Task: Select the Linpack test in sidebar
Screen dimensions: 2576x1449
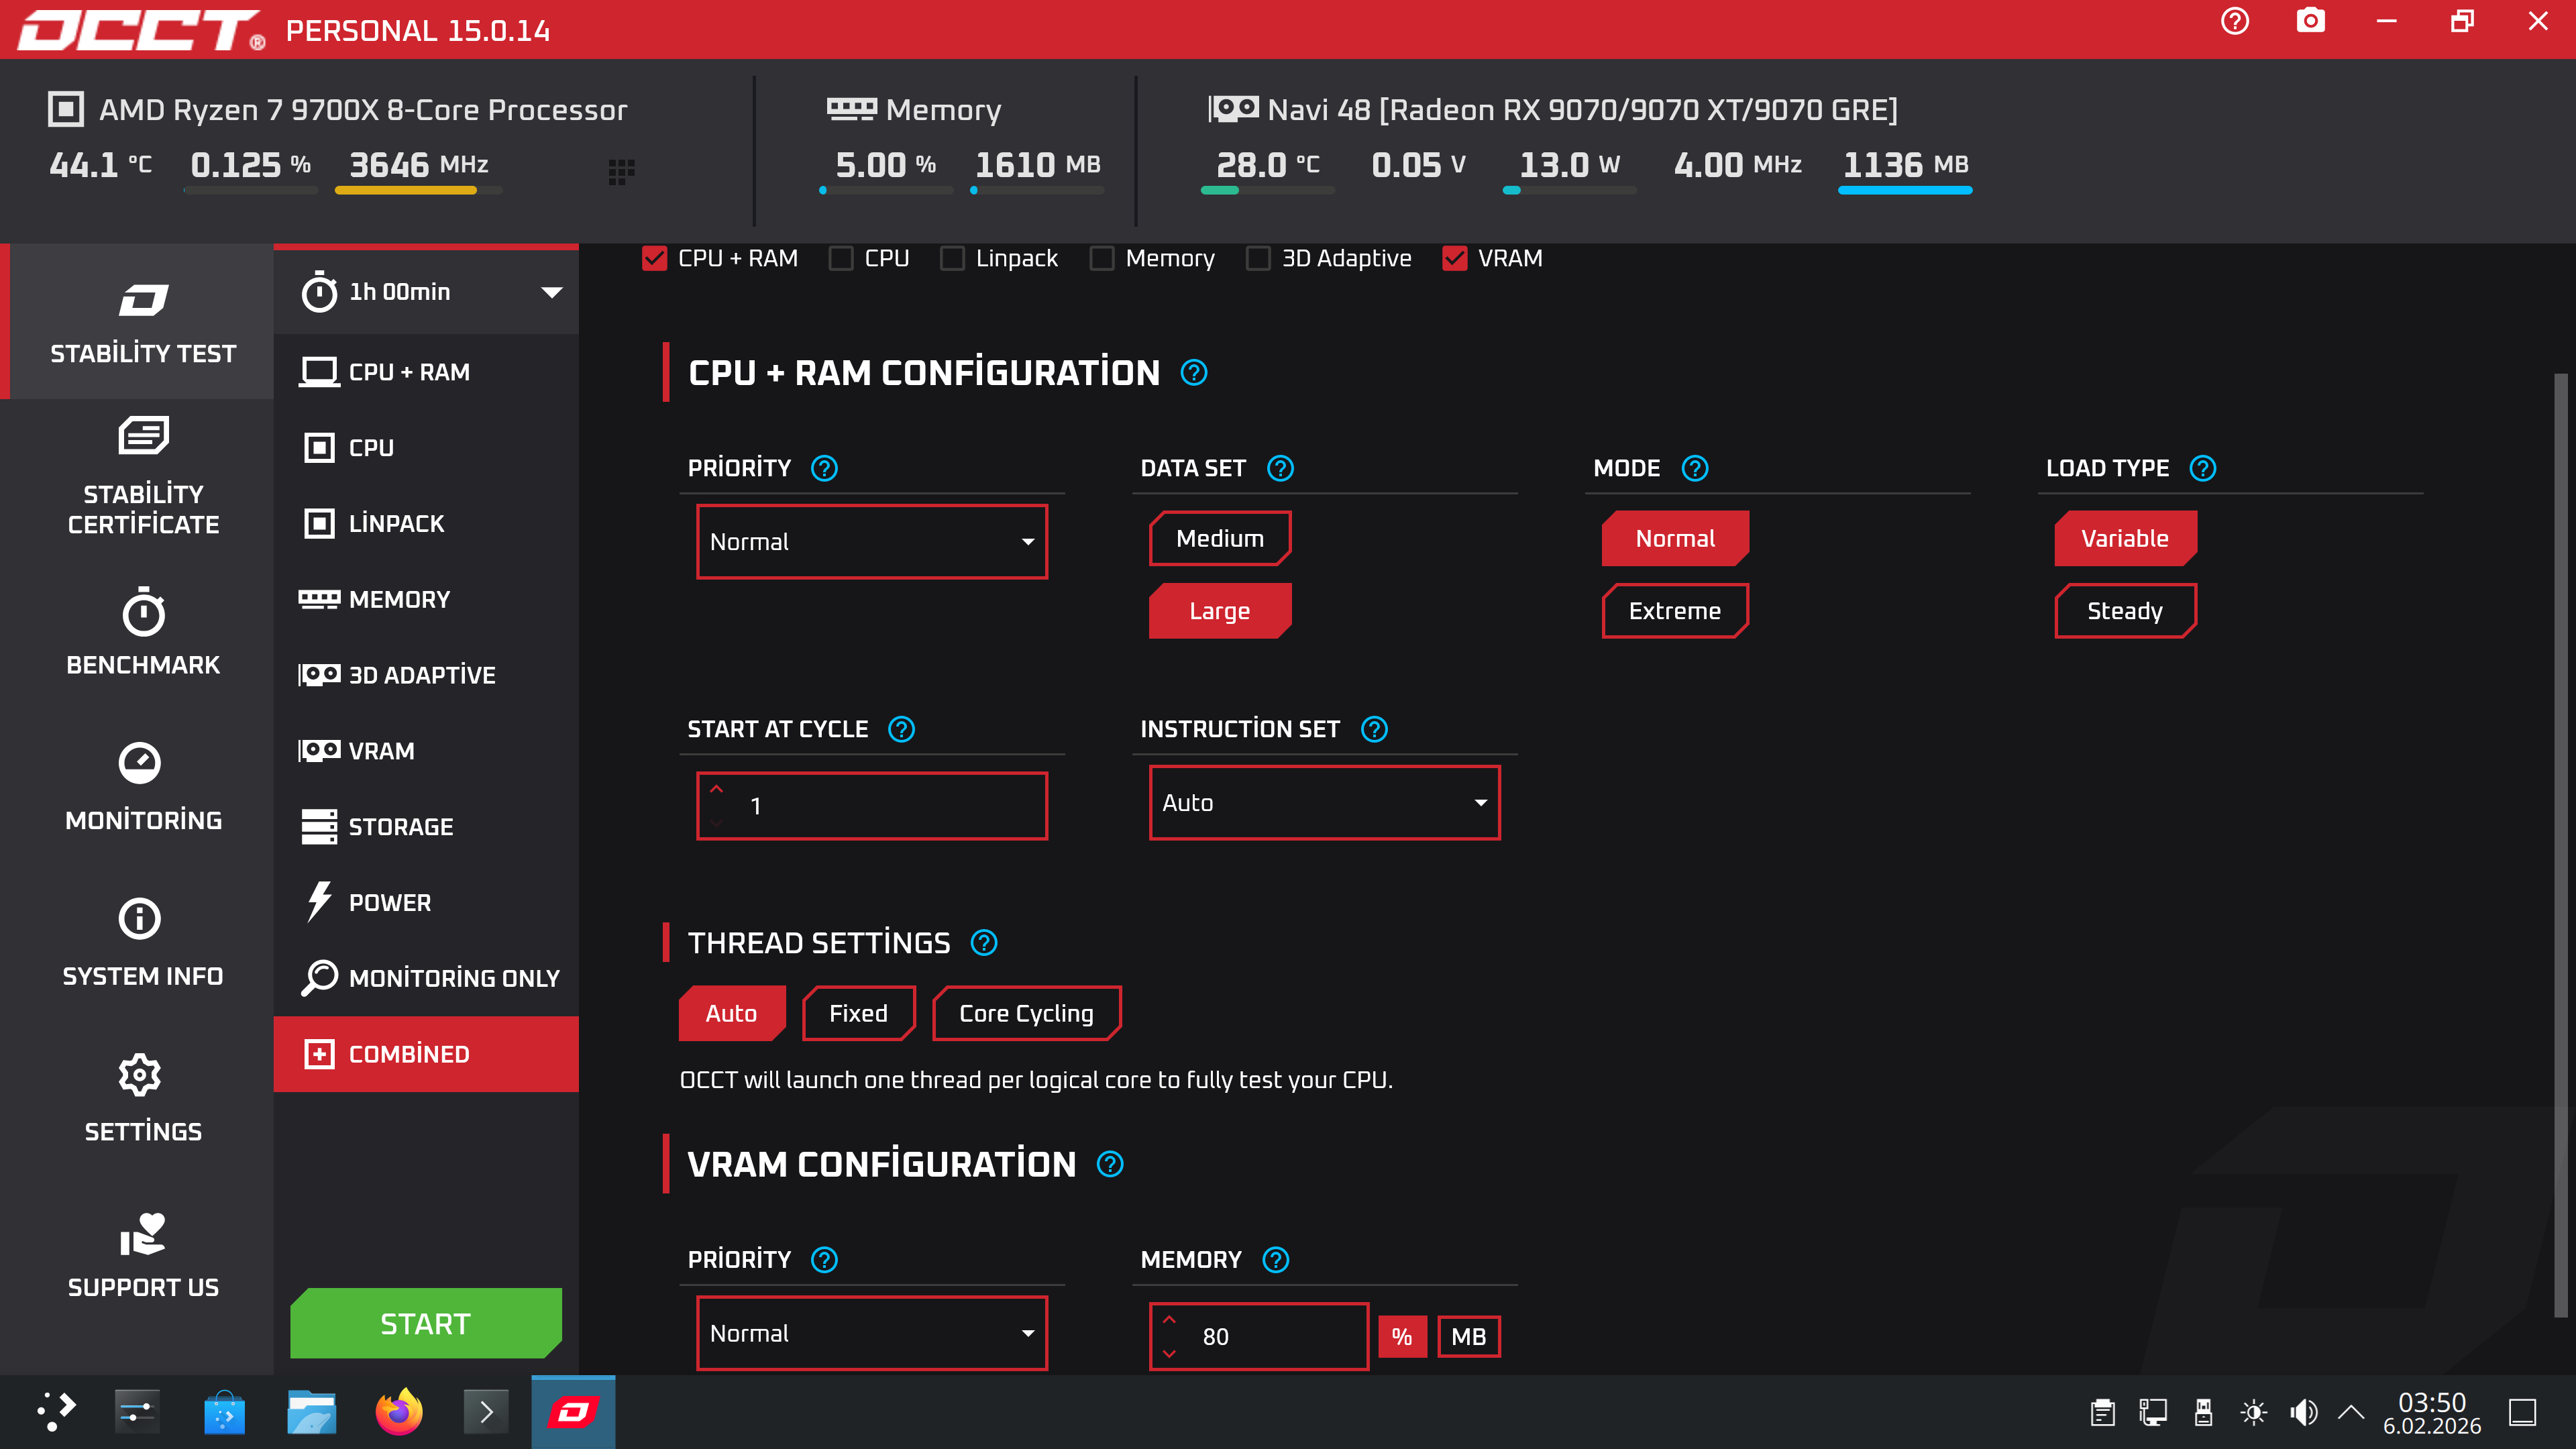Action: coord(426,523)
